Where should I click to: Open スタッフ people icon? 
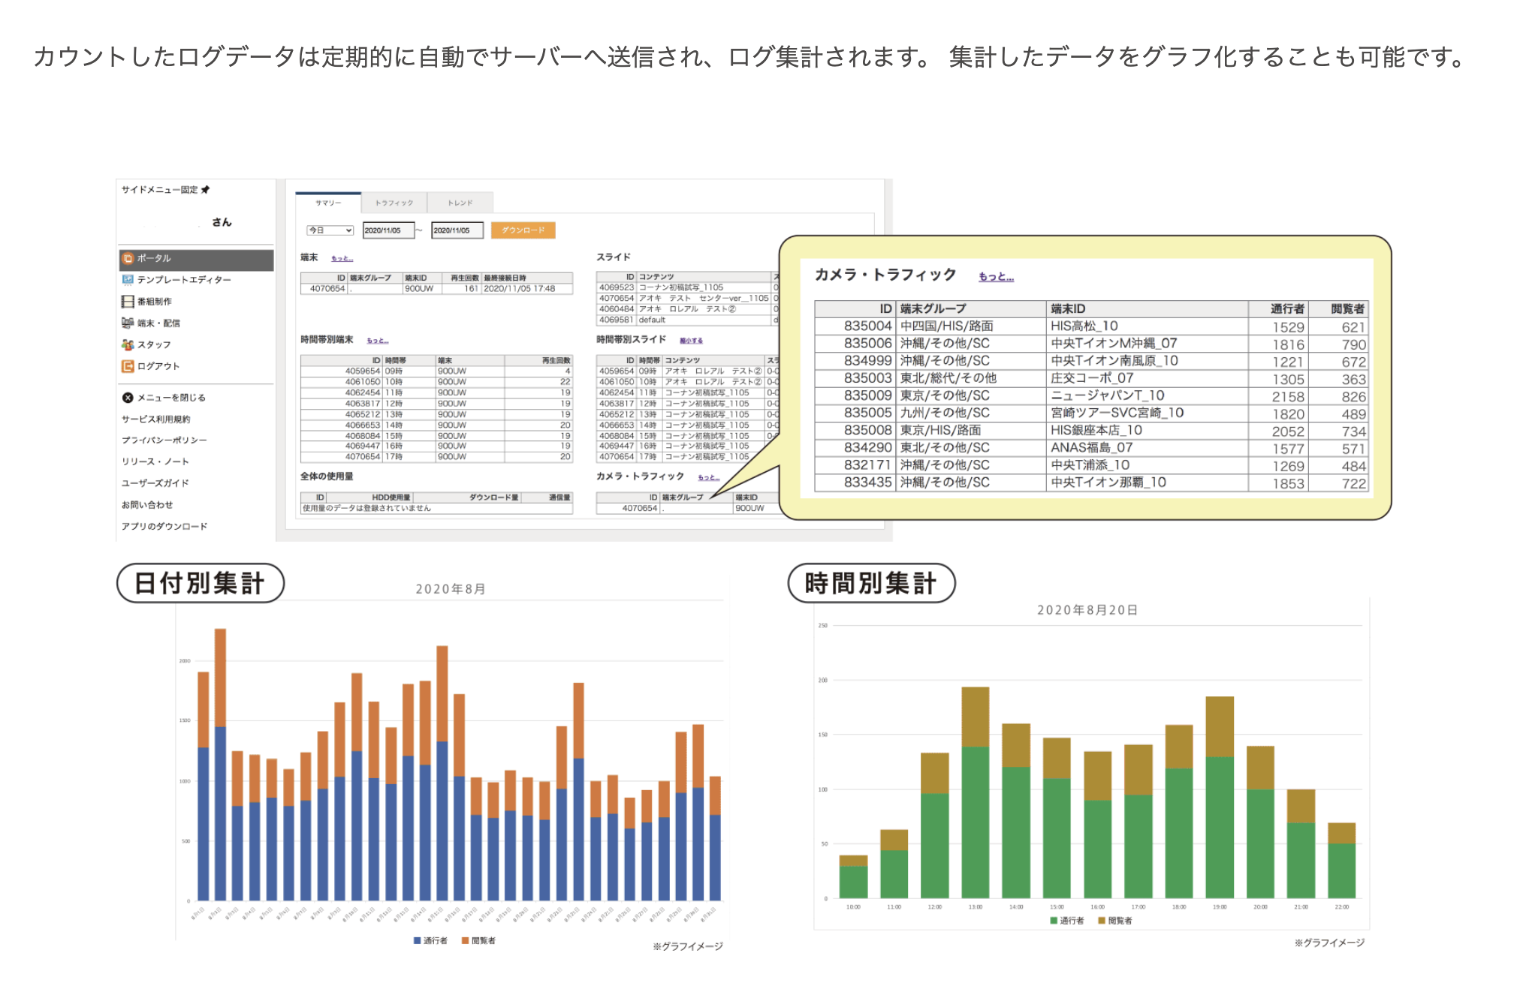point(128,344)
